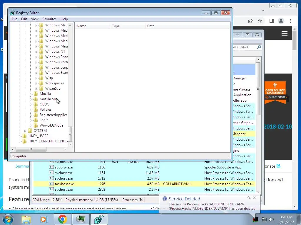The height and width of the screenshot is (225, 301).
Task: Open the Edit menu in Registry Editor
Action: click(24, 19)
